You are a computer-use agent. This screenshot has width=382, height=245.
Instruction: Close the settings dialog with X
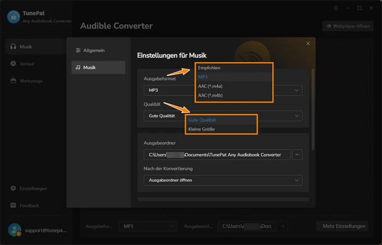pyautogui.click(x=308, y=43)
